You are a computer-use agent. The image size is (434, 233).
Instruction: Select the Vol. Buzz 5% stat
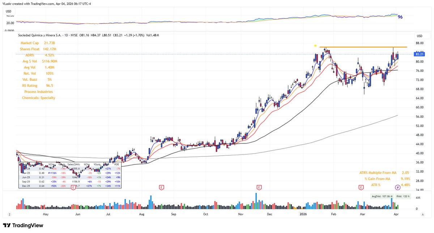tap(37, 80)
